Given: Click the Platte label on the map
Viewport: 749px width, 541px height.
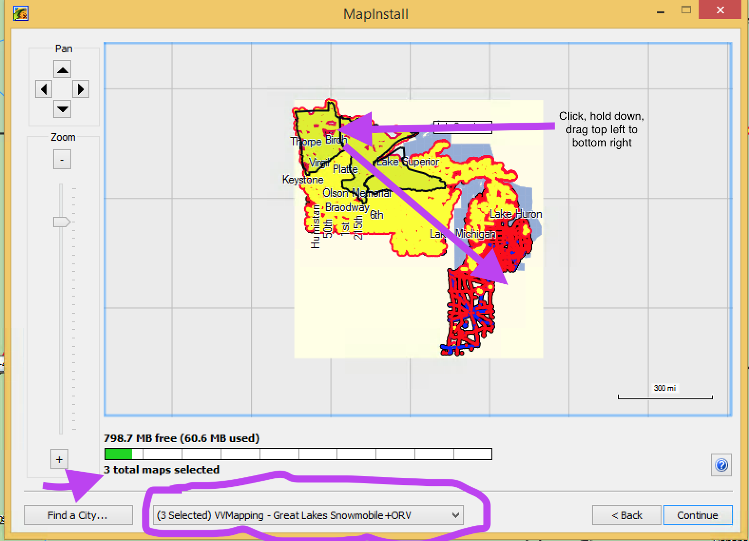Looking at the screenshot, I should [x=345, y=169].
